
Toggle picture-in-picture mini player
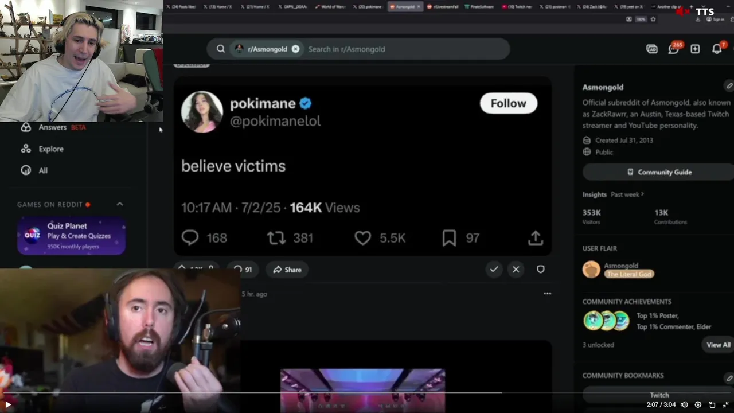point(712,404)
